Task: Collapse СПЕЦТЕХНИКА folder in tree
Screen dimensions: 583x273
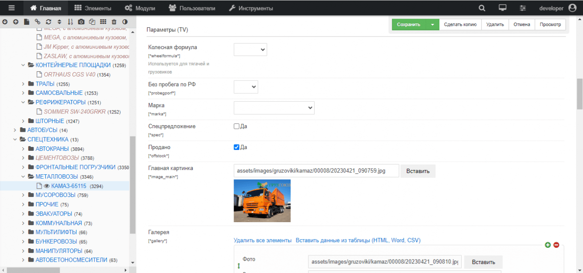Action: 15,140
